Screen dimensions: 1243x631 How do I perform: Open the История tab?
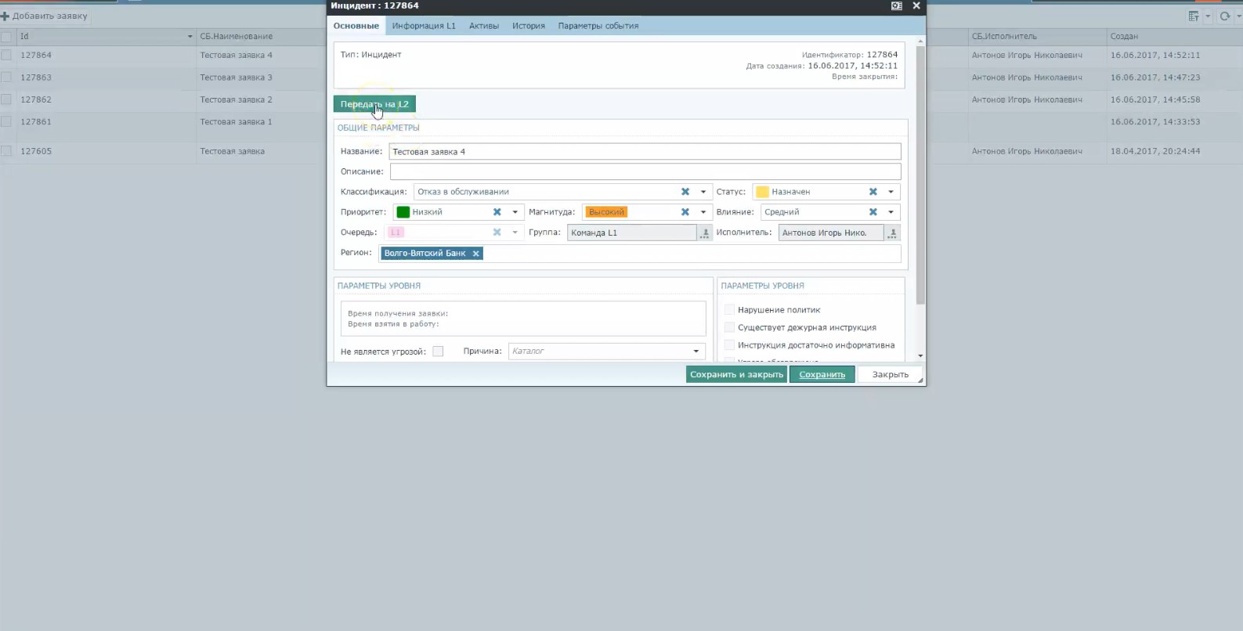pyautogui.click(x=529, y=26)
